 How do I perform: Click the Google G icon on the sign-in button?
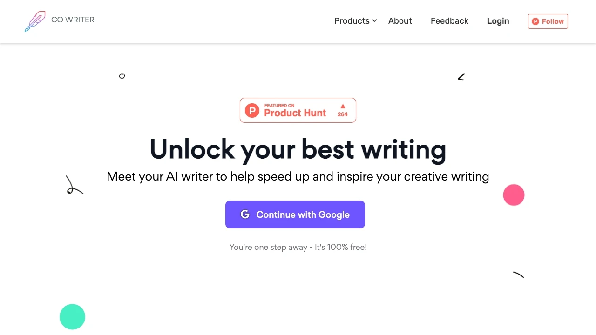(245, 214)
